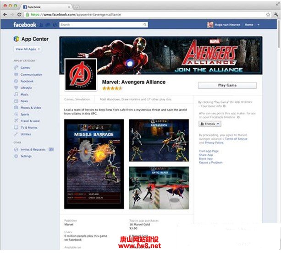Click the Facebook search box
This screenshot has width=281, height=253.
(104, 25)
